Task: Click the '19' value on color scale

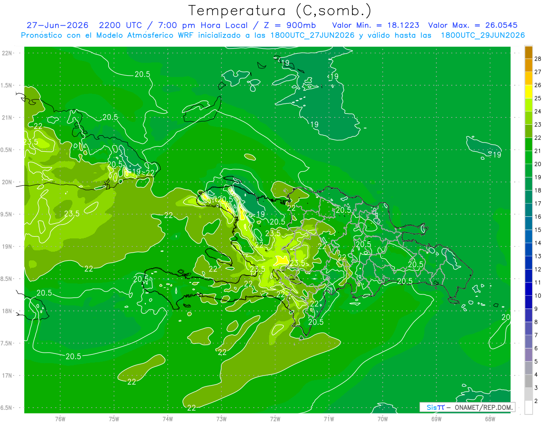Action: (538, 177)
